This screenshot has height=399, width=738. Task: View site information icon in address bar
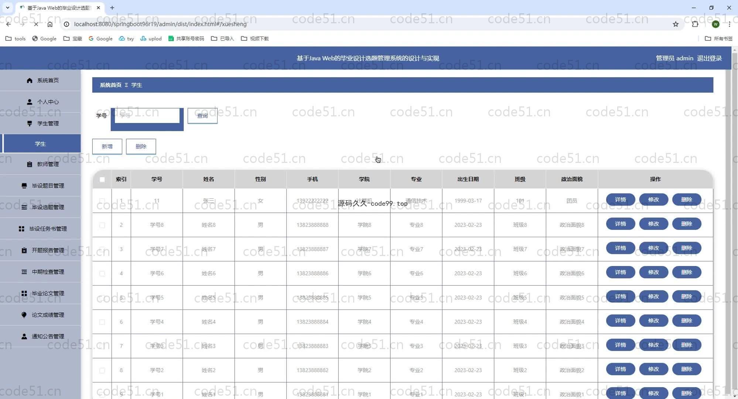[x=66, y=24]
